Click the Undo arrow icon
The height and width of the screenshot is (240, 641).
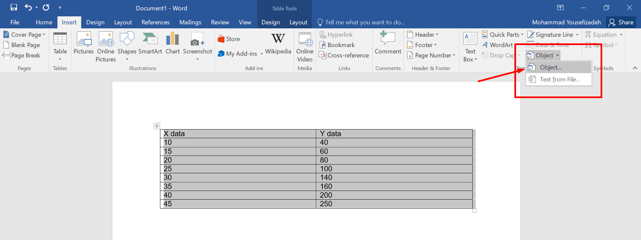click(28, 7)
